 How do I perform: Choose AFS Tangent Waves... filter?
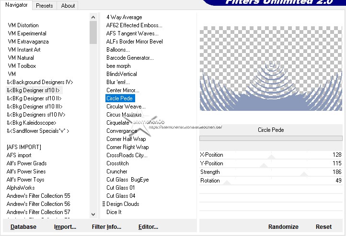[x=132, y=33]
